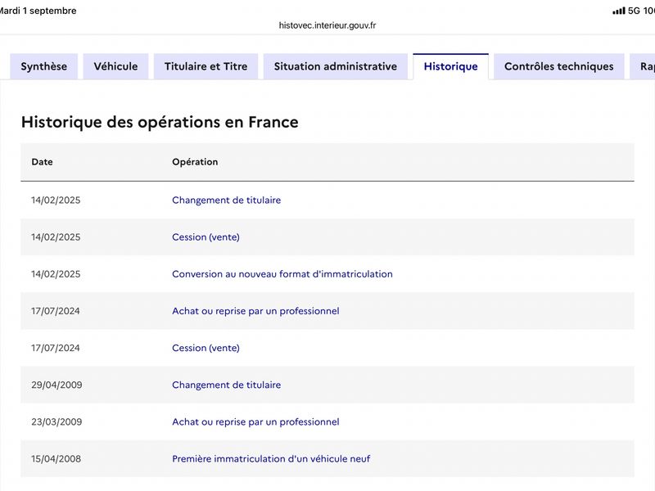The height and width of the screenshot is (491, 655).
Task: Open Cession (vente) dated 14/02/2025
Action: point(206,237)
